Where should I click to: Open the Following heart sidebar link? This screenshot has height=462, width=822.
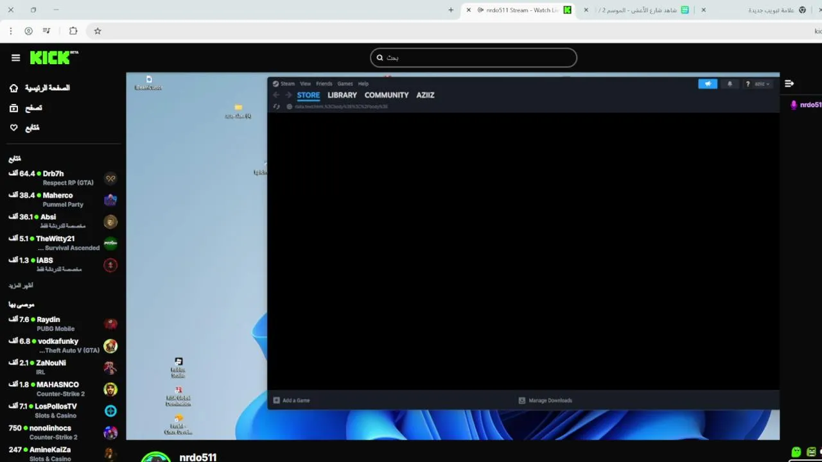pyautogui.click(x=24, y=128)
